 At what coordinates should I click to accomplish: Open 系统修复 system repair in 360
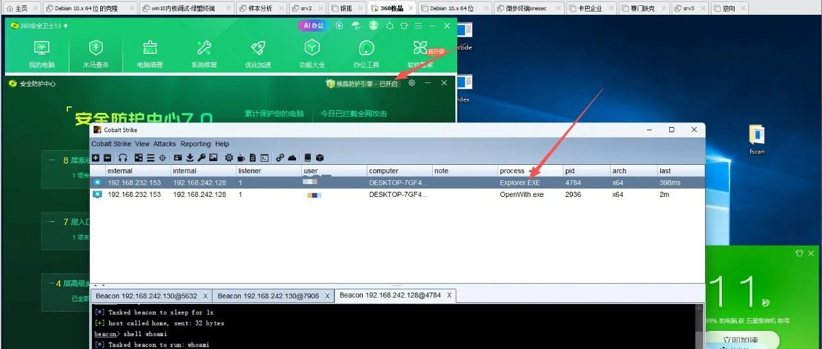[204, 55]
